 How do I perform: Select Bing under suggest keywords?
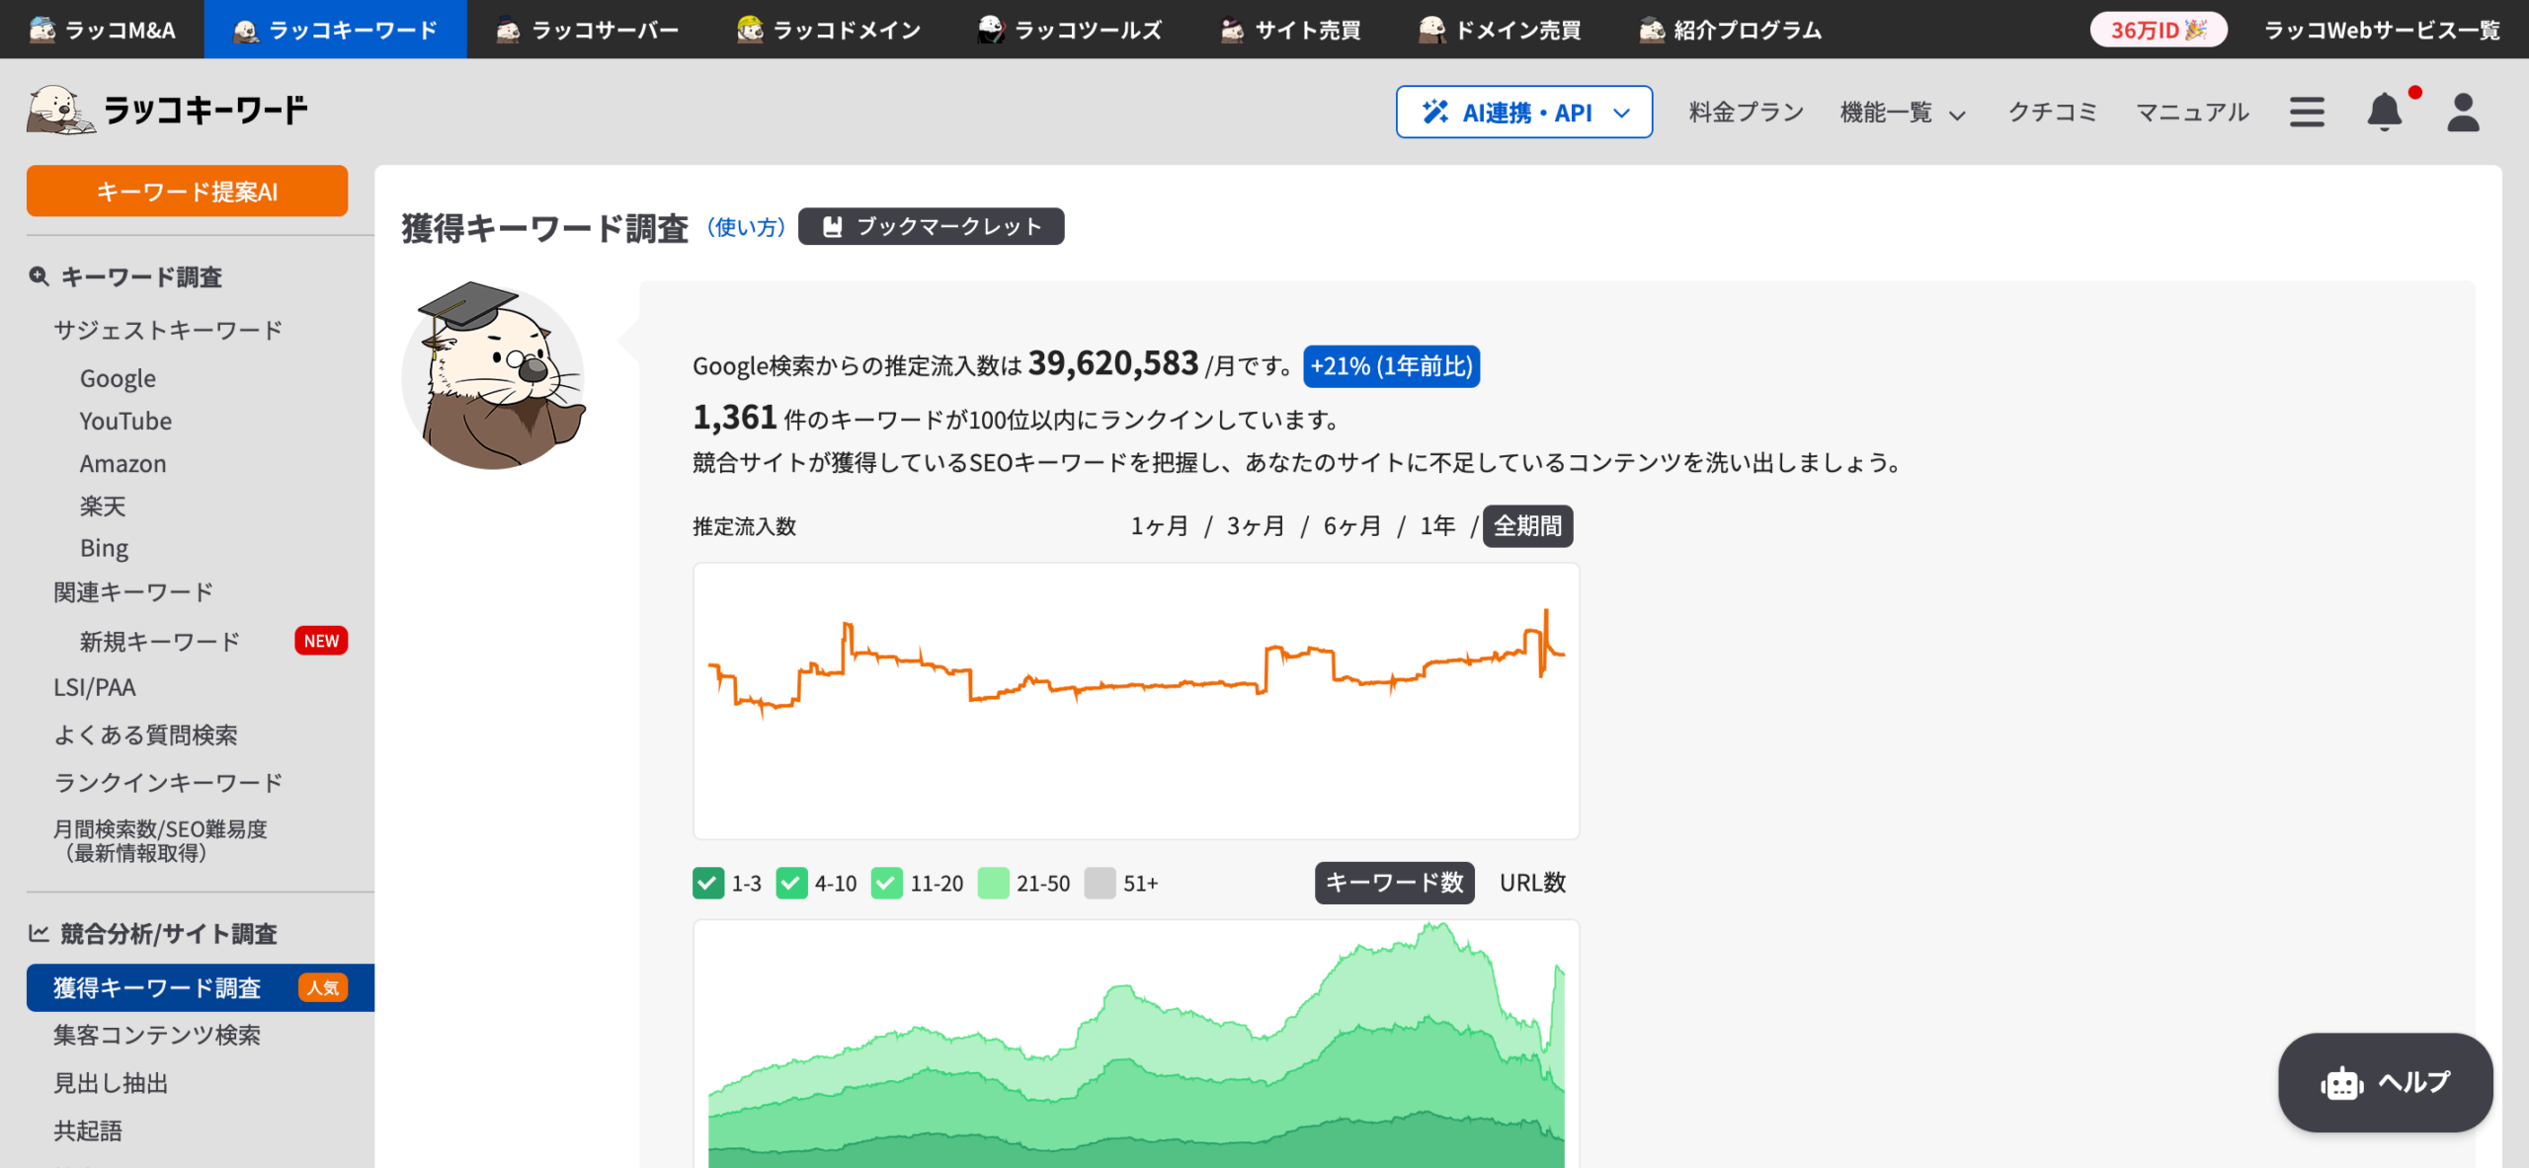click(104, 548)
